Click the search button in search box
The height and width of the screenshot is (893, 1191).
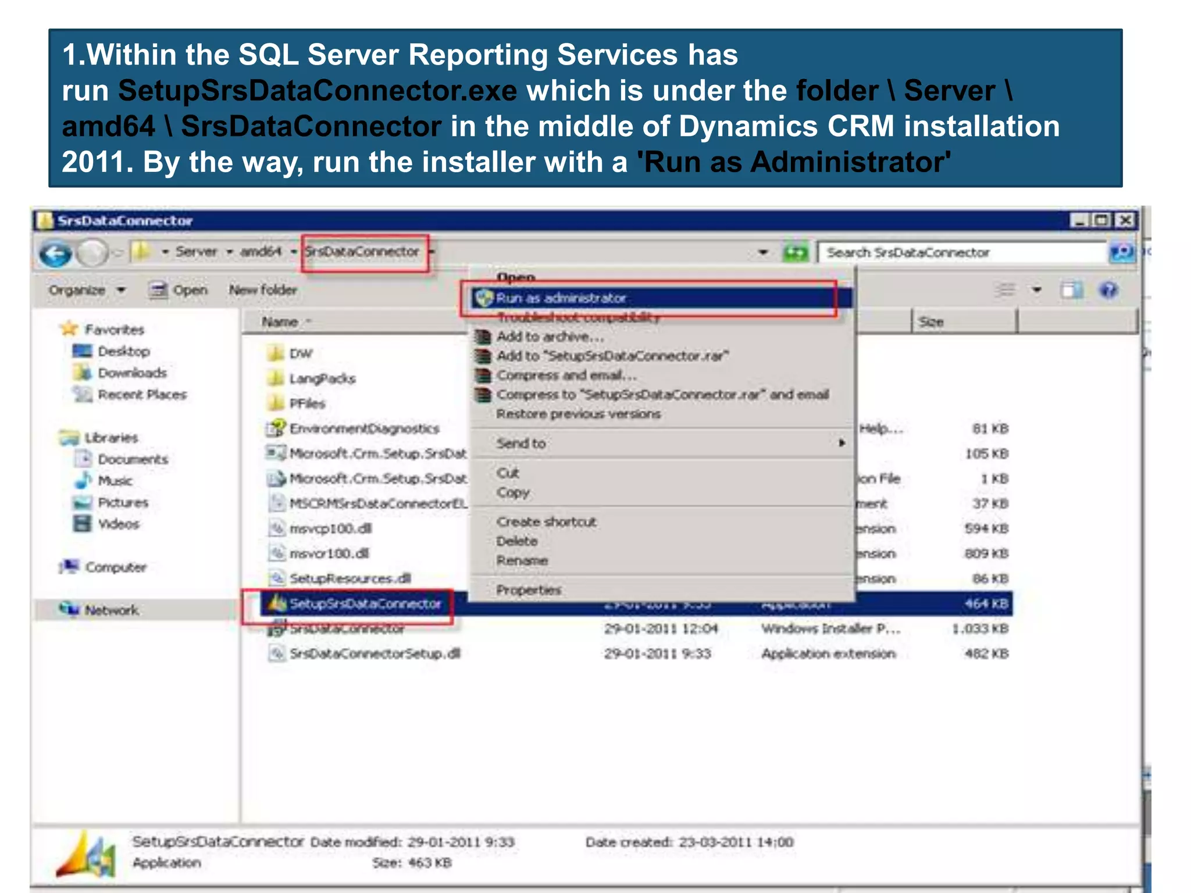coord(1121,252)
